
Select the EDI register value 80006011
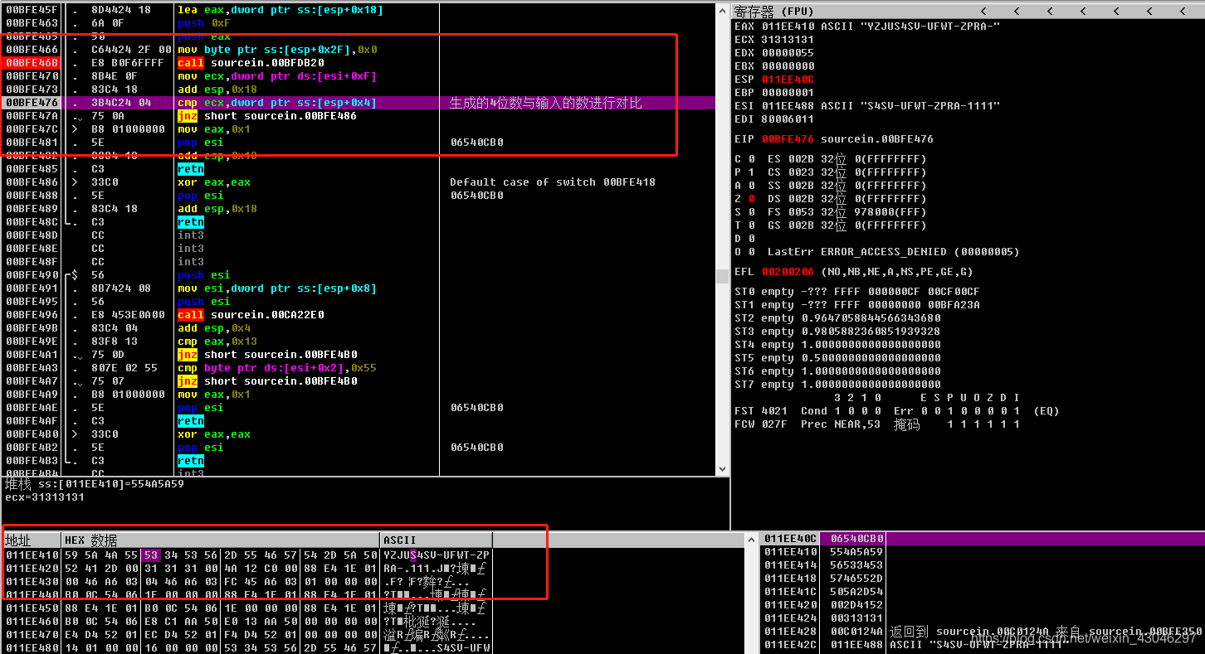pos(788,119)
